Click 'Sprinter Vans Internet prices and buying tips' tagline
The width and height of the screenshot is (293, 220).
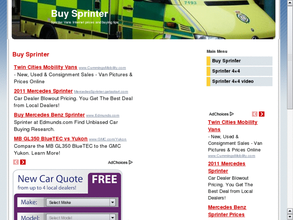[x=85, y=22]
